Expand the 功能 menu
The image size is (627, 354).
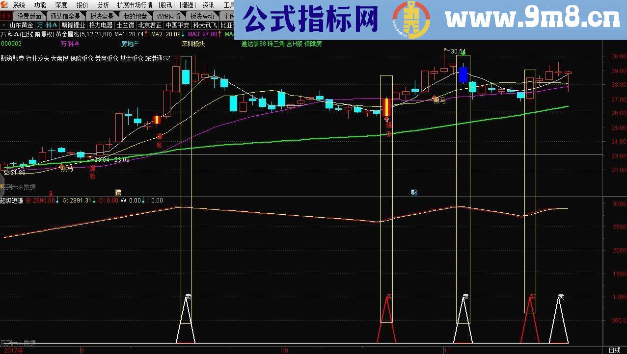tap(39, 4)
